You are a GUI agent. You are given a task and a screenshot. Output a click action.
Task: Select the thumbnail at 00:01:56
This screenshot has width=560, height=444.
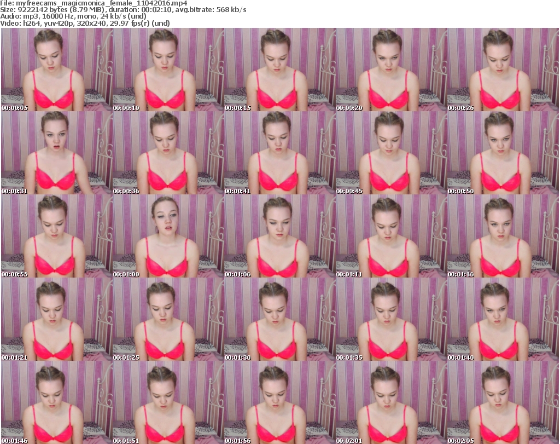[279, 402]
